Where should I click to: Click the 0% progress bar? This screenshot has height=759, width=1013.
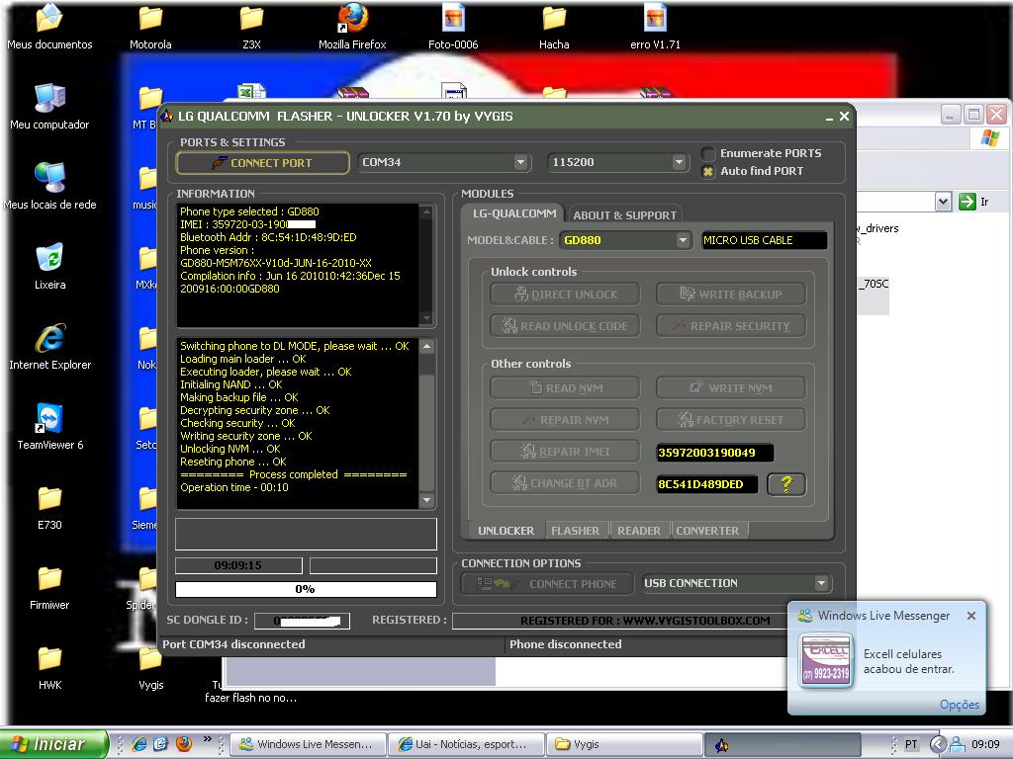306,589
